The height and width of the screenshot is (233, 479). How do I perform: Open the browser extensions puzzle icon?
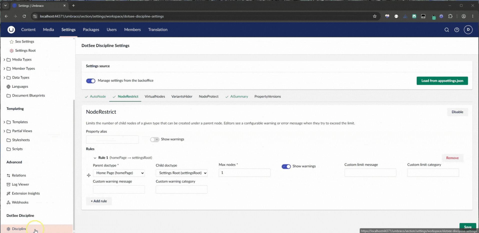(x=450, y=16)
